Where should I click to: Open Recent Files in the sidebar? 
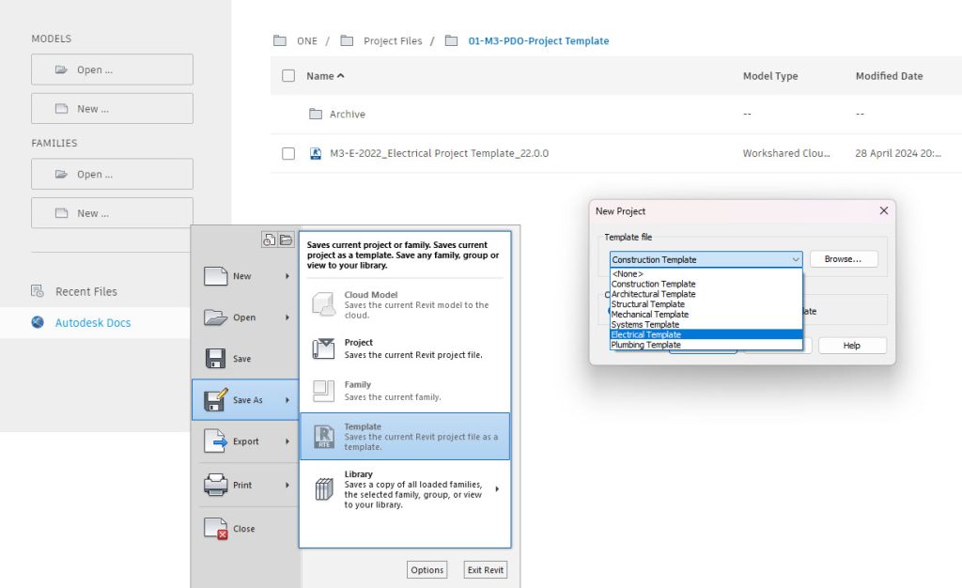(x=85, y=291)
